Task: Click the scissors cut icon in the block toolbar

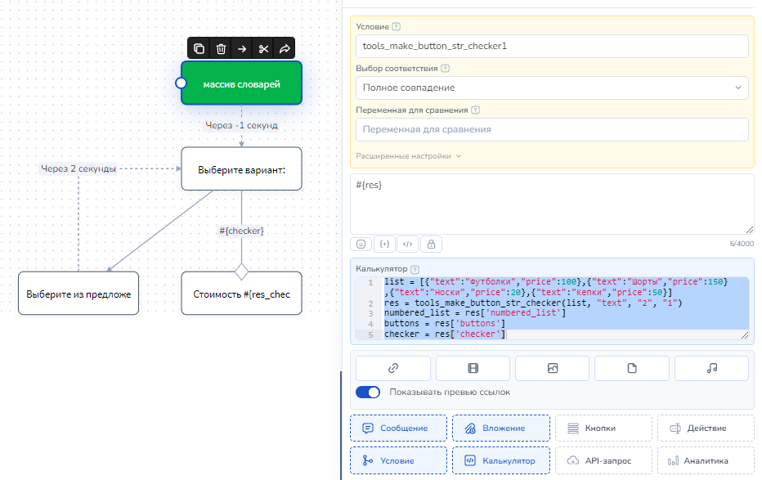Action: point(263,49)
